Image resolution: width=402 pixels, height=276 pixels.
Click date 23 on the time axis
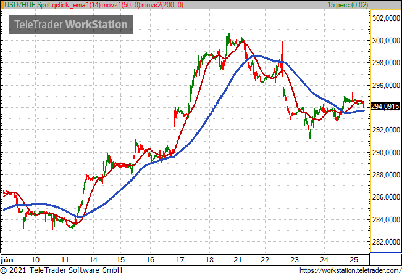point(295,260)
